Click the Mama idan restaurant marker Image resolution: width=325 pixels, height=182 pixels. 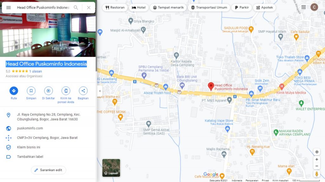tap(289, 171)
